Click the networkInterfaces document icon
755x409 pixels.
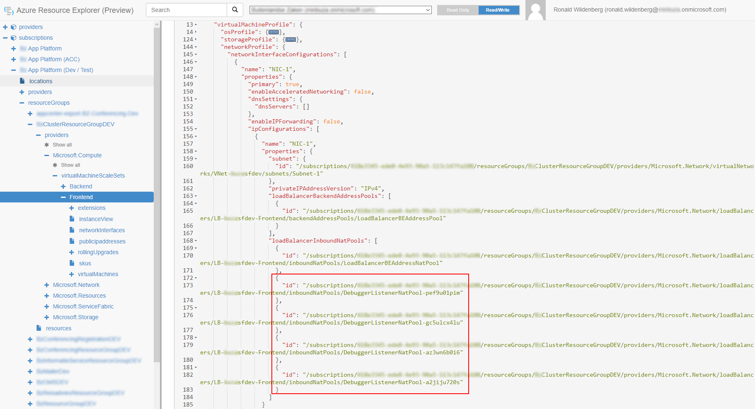(x=72, y=230)
